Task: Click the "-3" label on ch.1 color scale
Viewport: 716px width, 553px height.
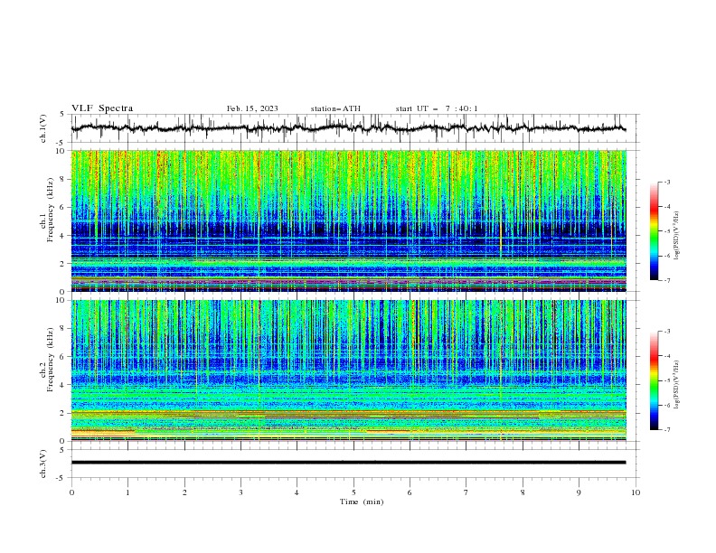Action: coord(666,182)
